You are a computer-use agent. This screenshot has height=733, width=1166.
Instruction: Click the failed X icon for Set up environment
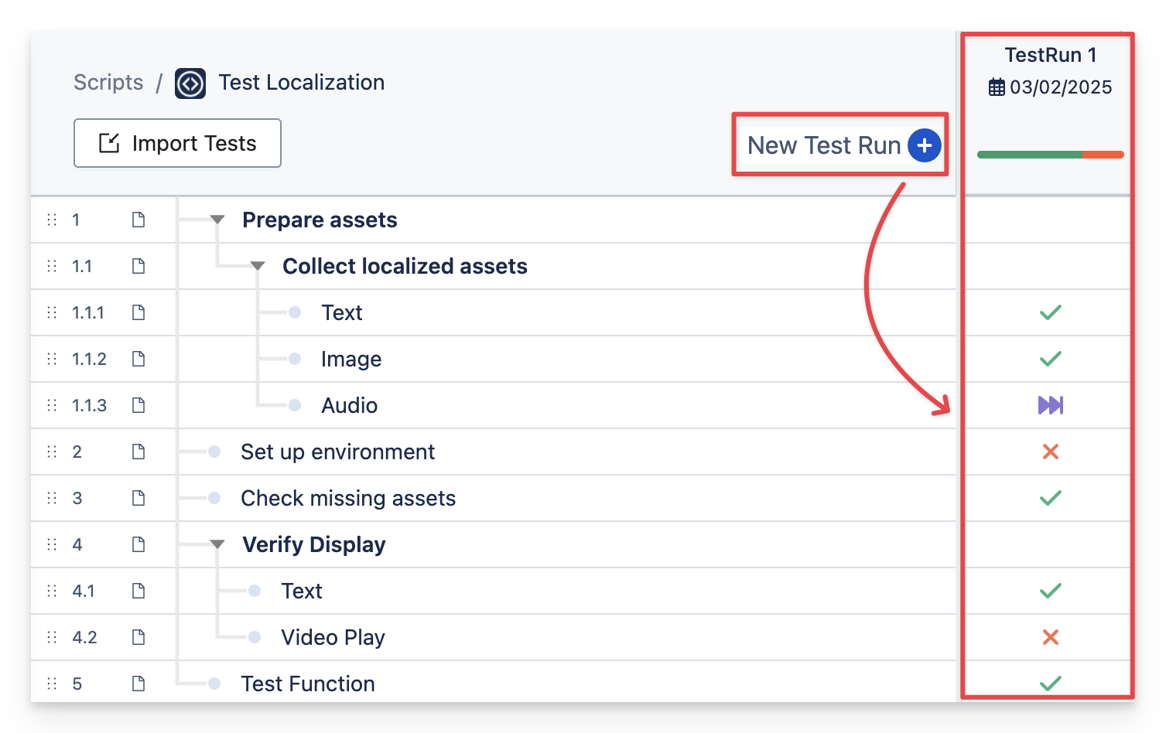[1050, 452]
